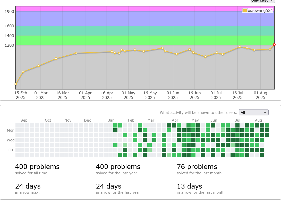The image size is (281, 204).
Task: Click the 01 Jun 2025 date label
Action: click(173, 95)
